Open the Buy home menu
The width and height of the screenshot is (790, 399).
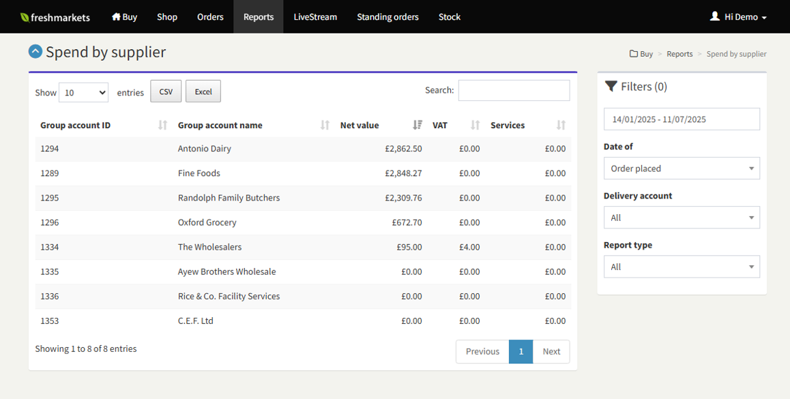click(x=124, y=16)
